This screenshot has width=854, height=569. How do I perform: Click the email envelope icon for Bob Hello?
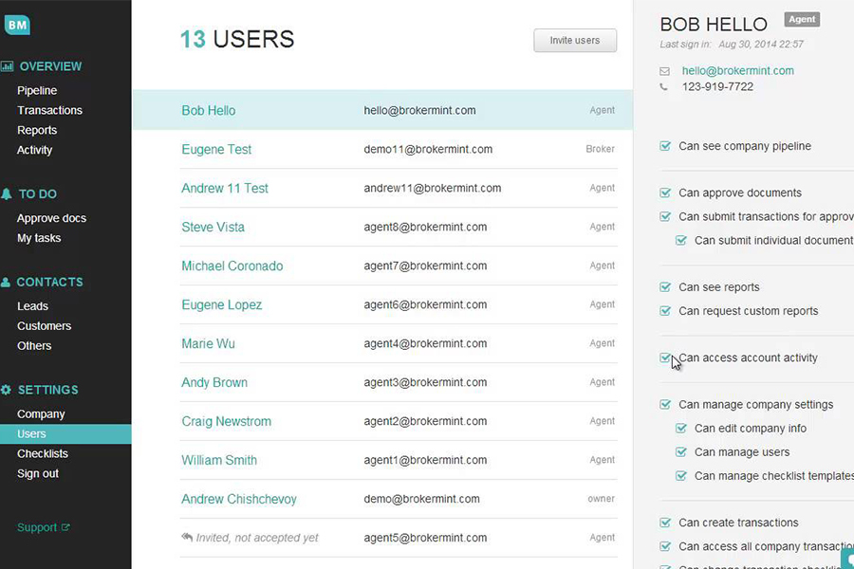click(664, 71)
